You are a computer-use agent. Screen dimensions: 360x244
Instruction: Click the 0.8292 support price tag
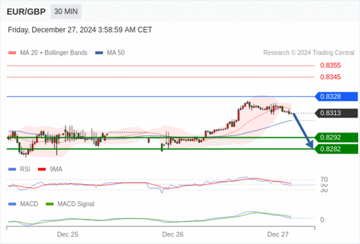337,137
